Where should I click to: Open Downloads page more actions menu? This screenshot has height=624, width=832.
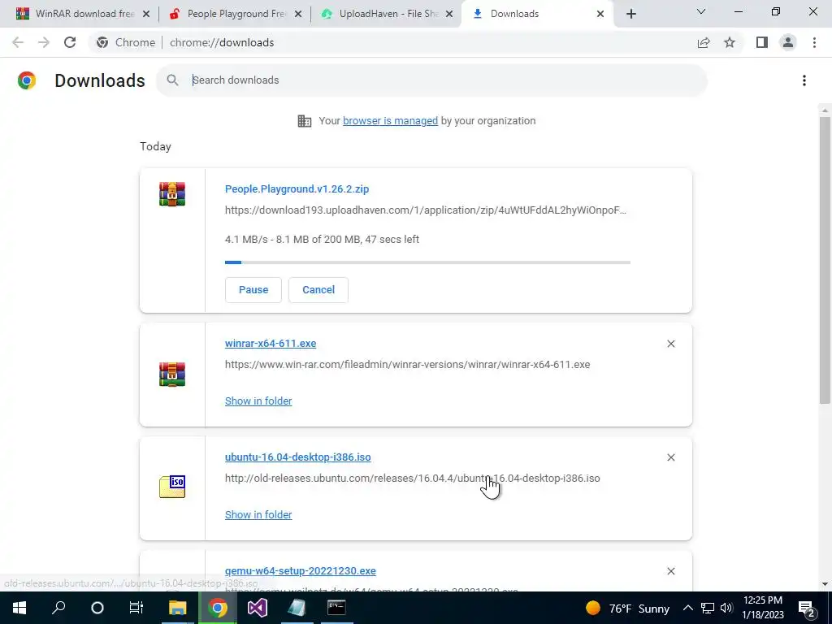(804, 80)
